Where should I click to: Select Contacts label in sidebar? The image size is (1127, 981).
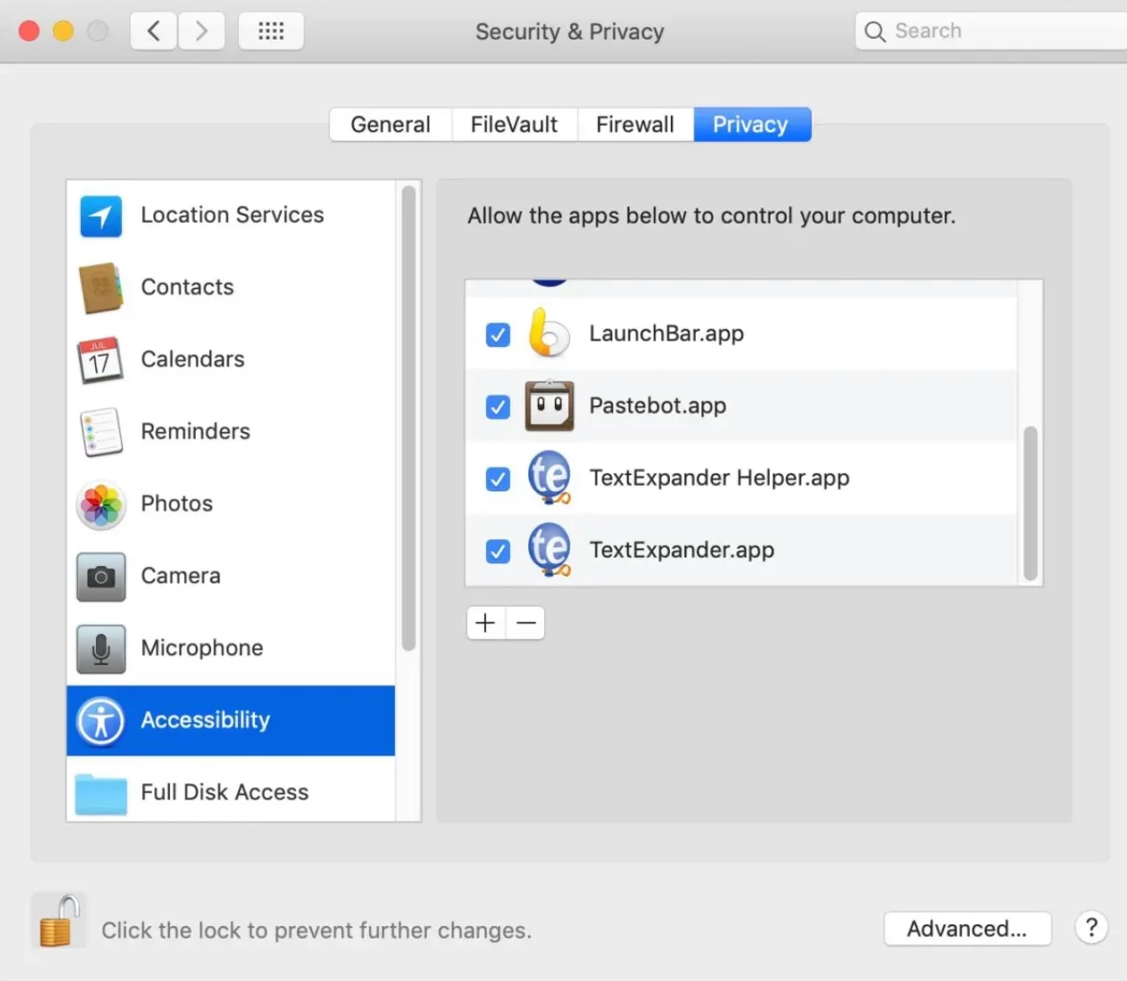pos(188,287)
